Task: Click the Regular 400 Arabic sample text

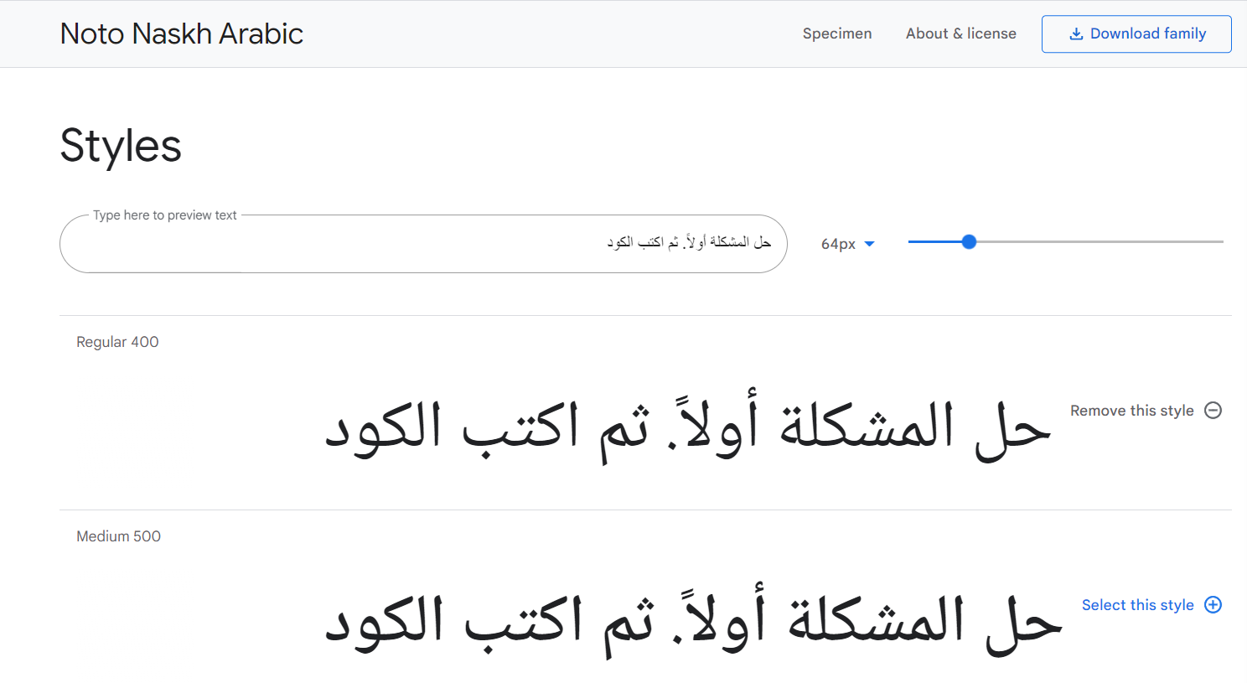Action: click(x=687, y=427)
